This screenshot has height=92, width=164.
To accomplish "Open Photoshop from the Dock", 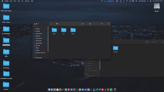I will tap(91, 90).
